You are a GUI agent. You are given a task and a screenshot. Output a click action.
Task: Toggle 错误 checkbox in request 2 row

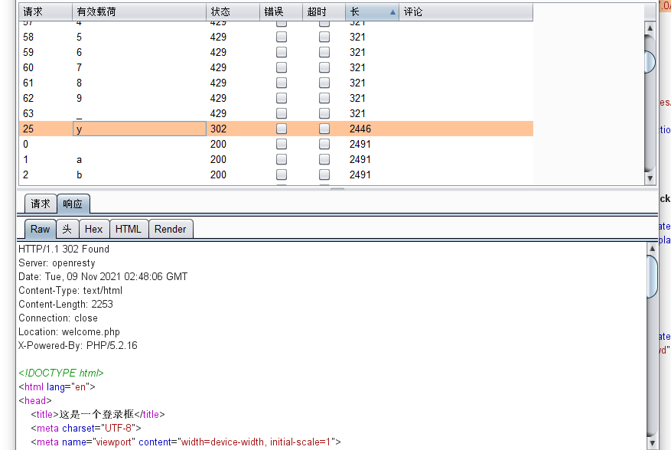pyautogui.click(x=281, y=174)
